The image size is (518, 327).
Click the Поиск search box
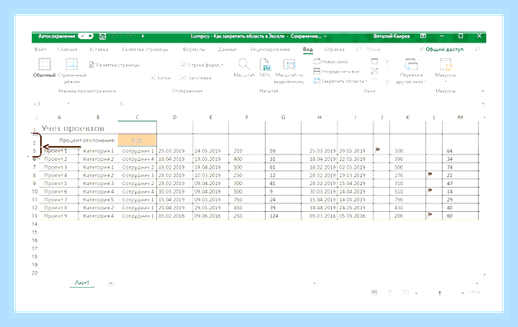point(369,49)
